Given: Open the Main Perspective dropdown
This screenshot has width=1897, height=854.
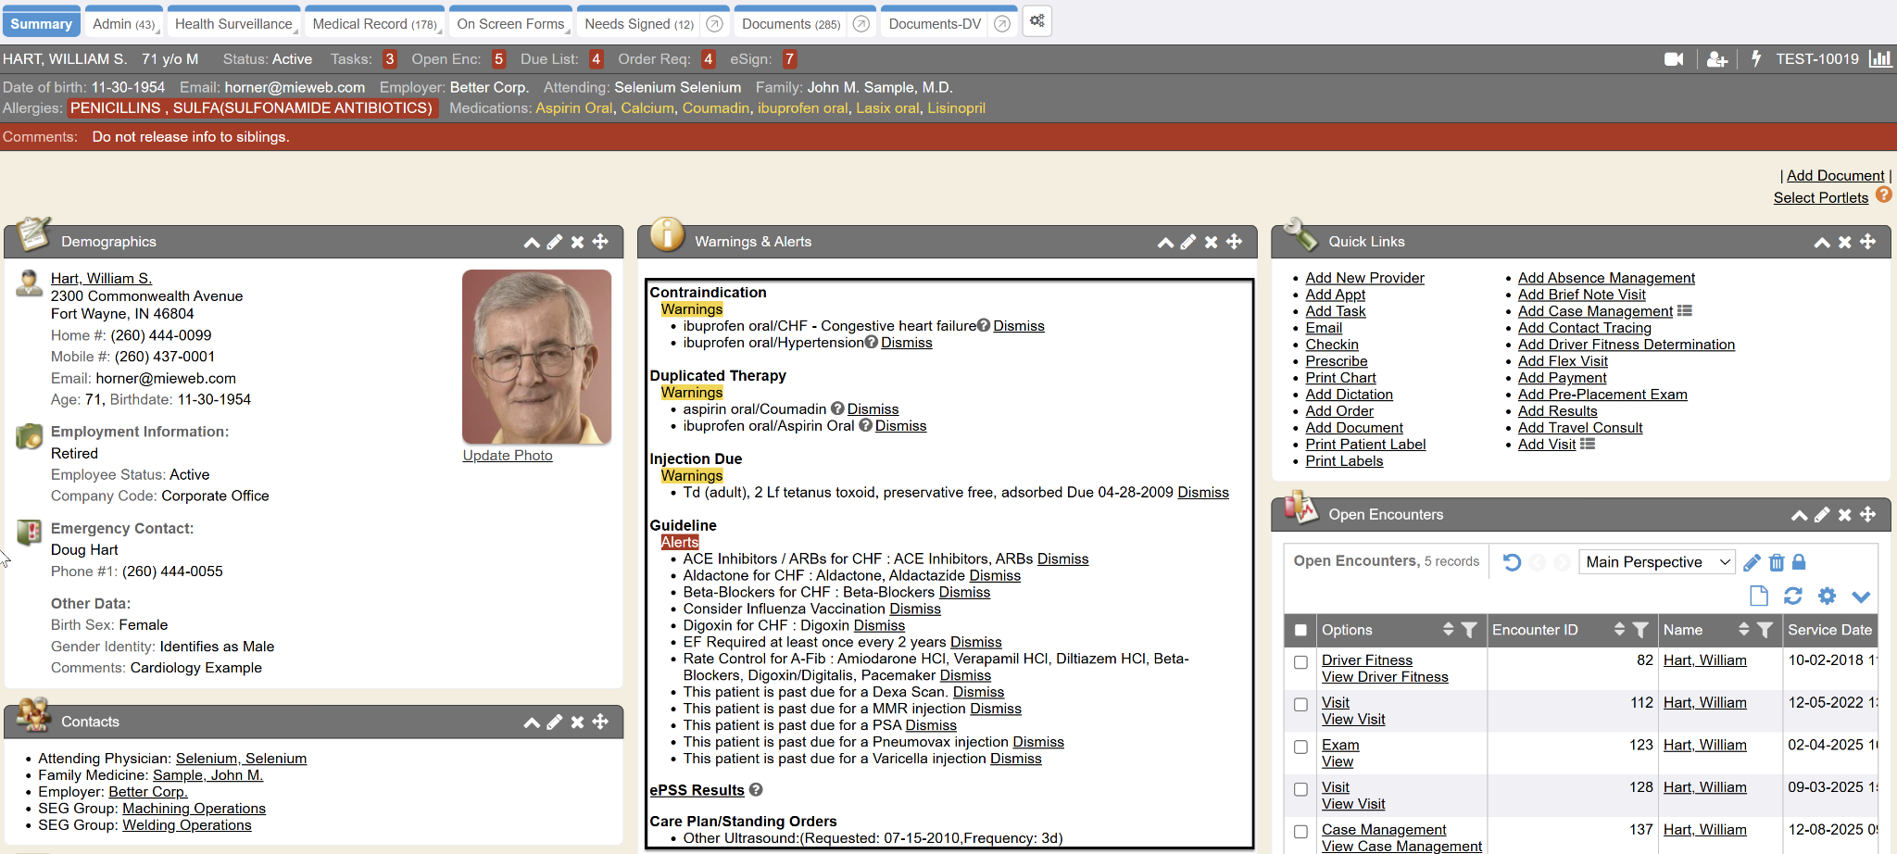Looking at the screenshot, I should (1656, 562).
